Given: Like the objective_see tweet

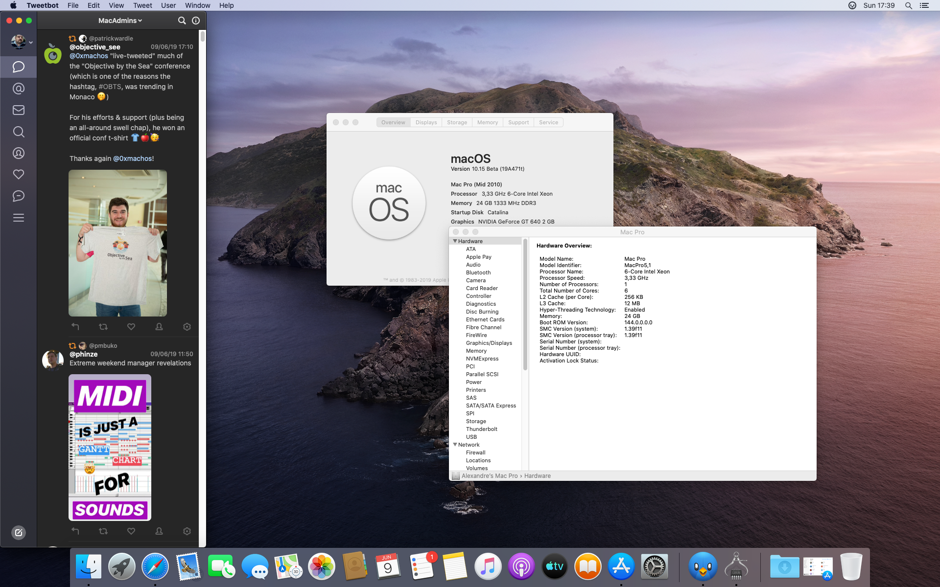Looking at the screenshot, I should point(131,327).
